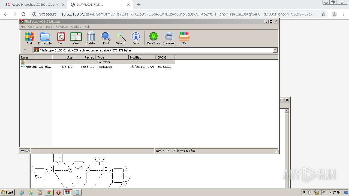Sort by Name column header
This screenshot has height=196, width=349.
(36, 57)
